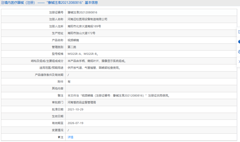
Task: Click the 结构及组成/主要组成成分 row label
Action: click(47, 61)
